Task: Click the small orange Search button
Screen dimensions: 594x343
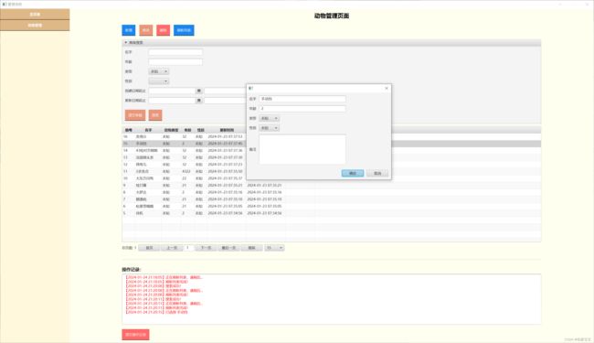Action: (155, 115)
